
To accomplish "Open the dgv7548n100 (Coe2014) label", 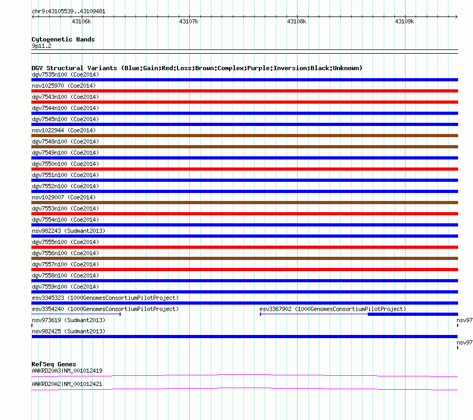I will click(x=65, y=141).
